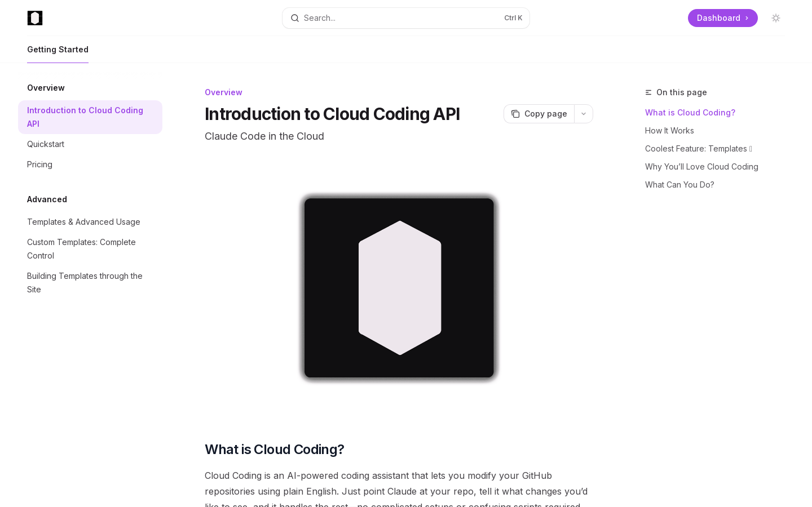Viewport: 812px width, 507px height.
Task: Click the Copy page button
Action: (x=539, y=114)
